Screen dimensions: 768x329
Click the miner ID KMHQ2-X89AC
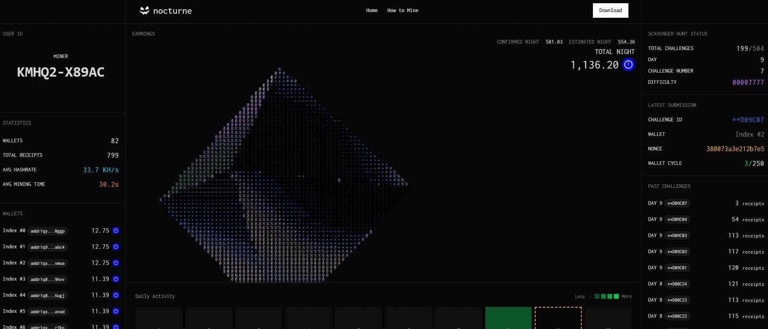(x=61, y=72)
